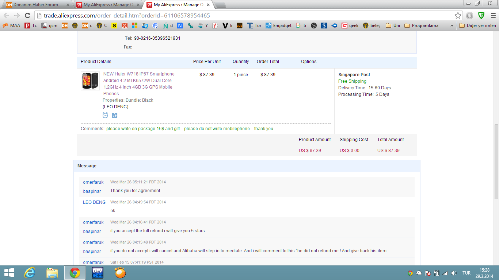The width and height of the screenshot is (499, 280).
Task: Open the beleş bookmark
Action: pos(372,26)
